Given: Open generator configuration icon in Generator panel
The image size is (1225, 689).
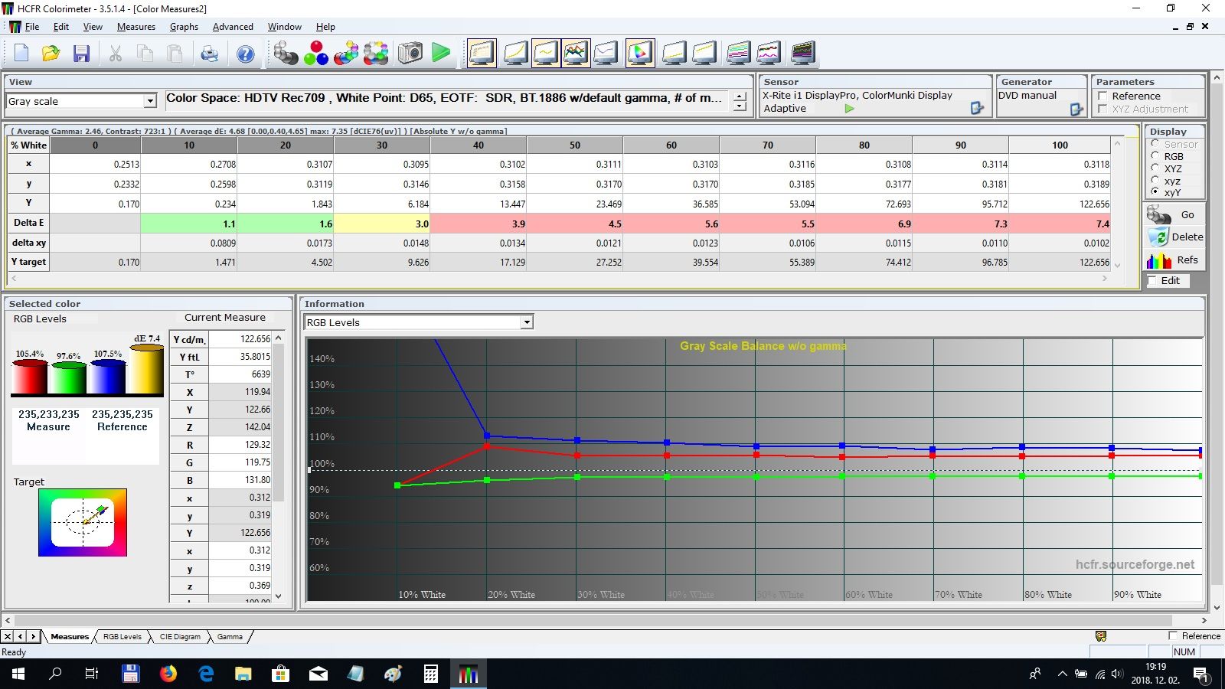Looking at the screenshot, I should pyautogui.click(x=1076, y=109).
